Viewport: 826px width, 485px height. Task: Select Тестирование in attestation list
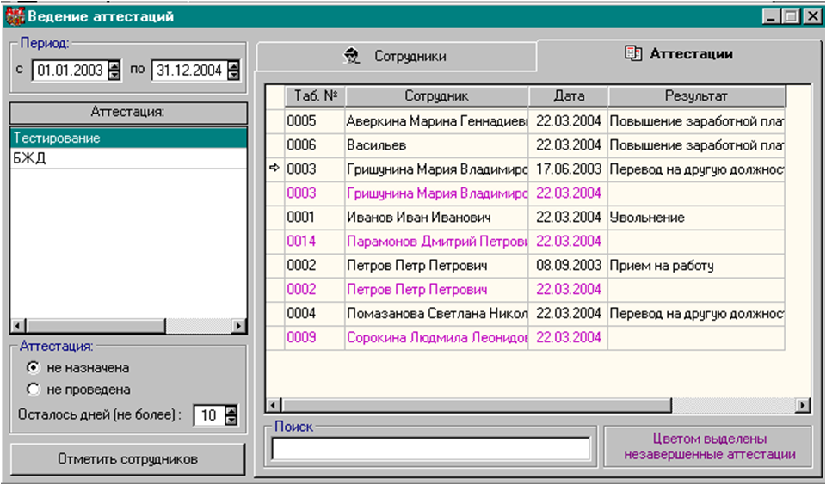coord(128,138)
